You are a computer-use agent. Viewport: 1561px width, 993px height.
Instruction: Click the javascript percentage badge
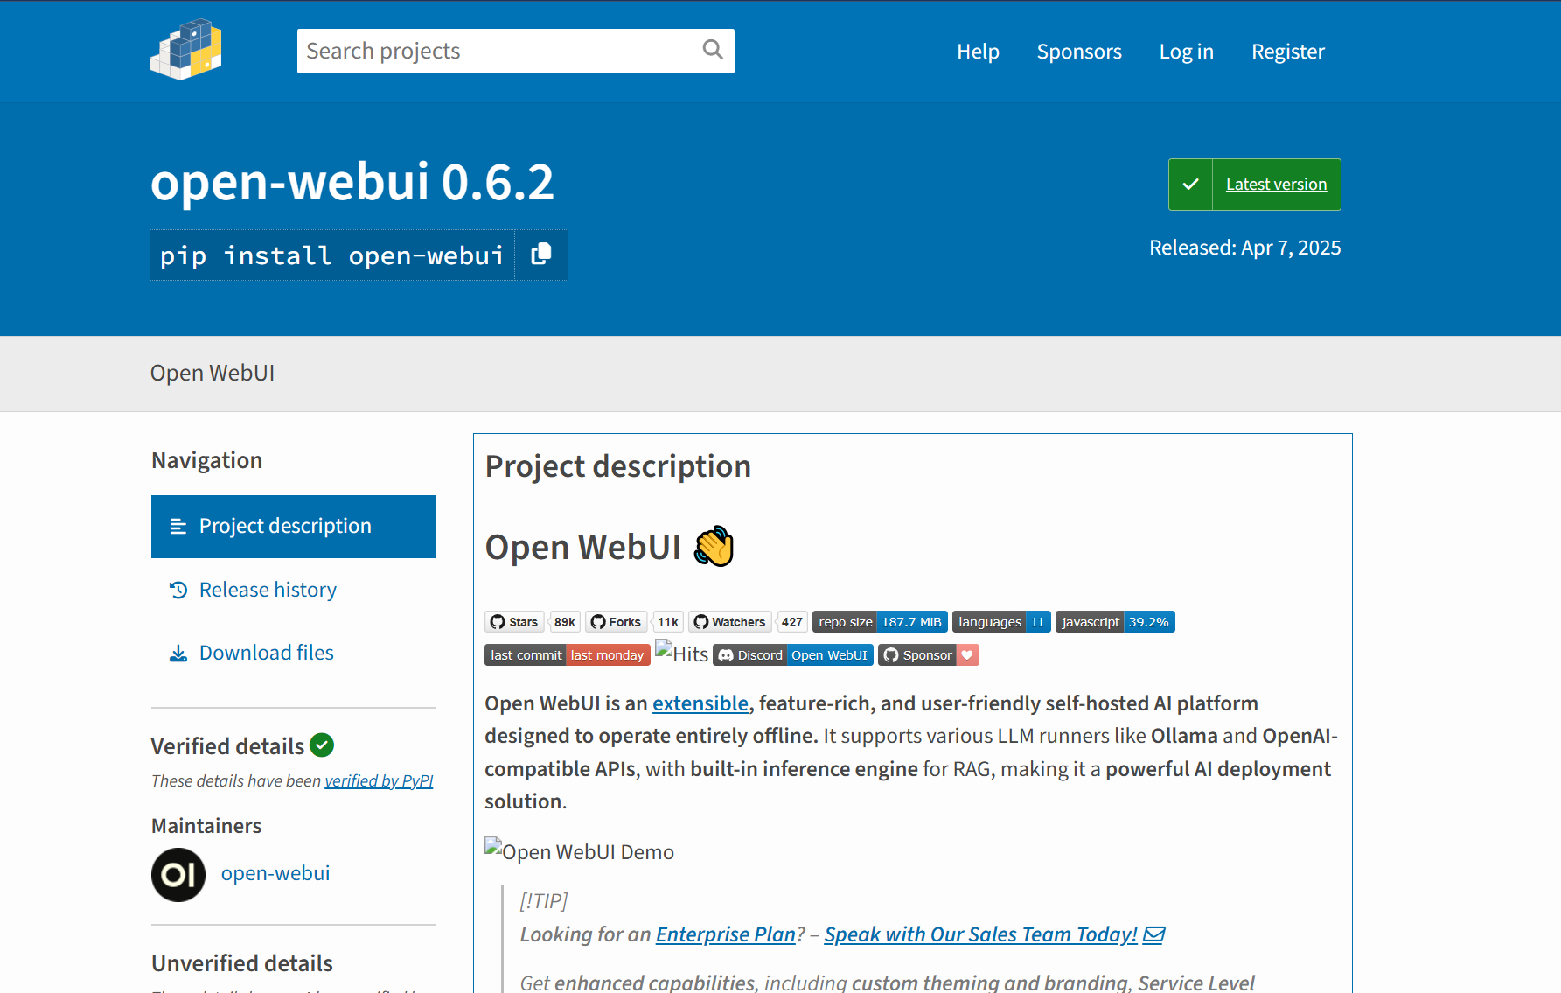coord(1115,622)
